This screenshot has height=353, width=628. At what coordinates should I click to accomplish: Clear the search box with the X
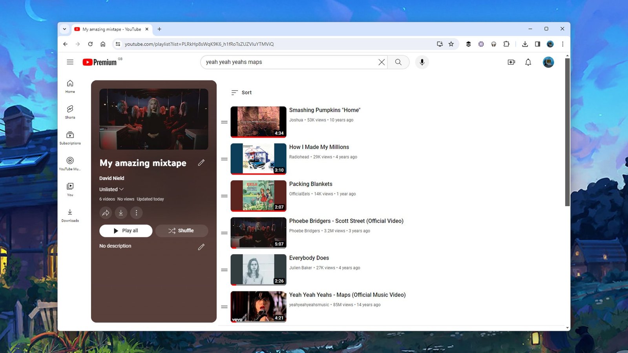pyautogui.click(x=381, y=62)
